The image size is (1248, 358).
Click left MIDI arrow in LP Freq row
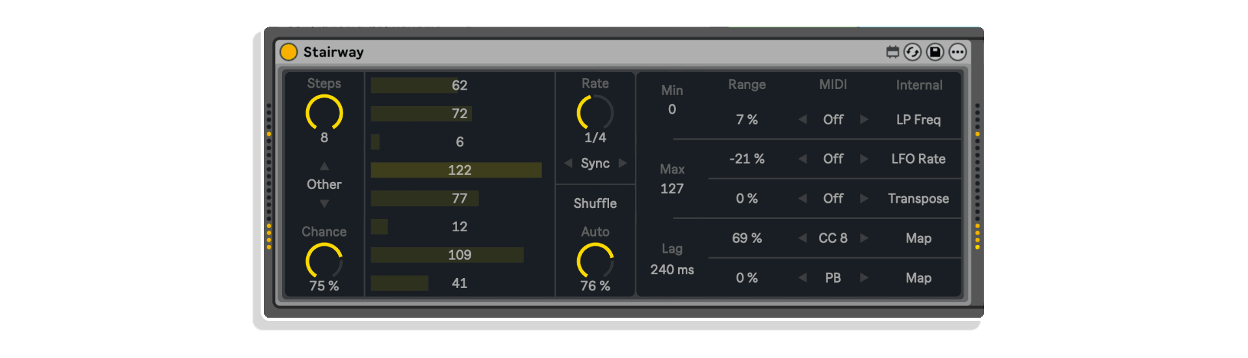803,120
